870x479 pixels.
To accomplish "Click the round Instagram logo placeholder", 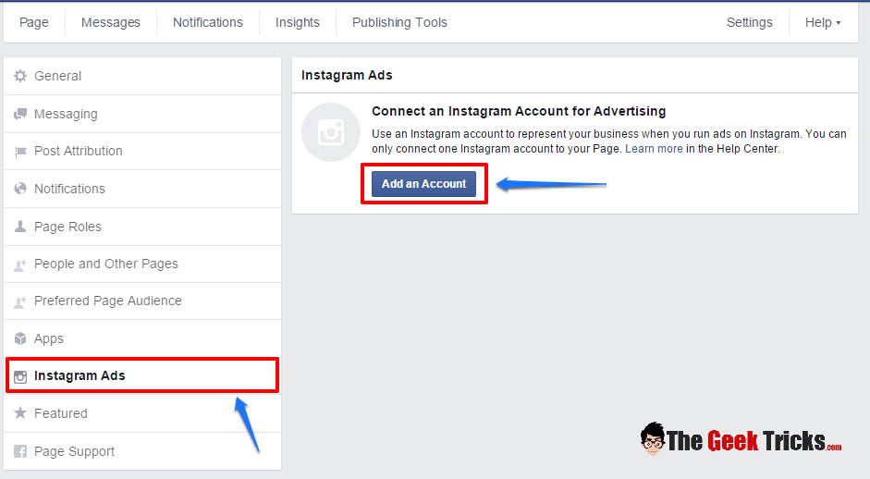I will point(331,132).
